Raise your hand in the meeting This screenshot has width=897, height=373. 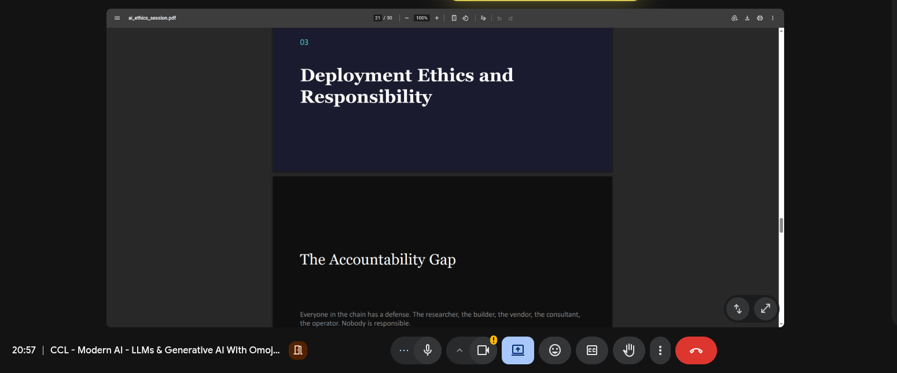pyautogui.click(x=629, y=350)
